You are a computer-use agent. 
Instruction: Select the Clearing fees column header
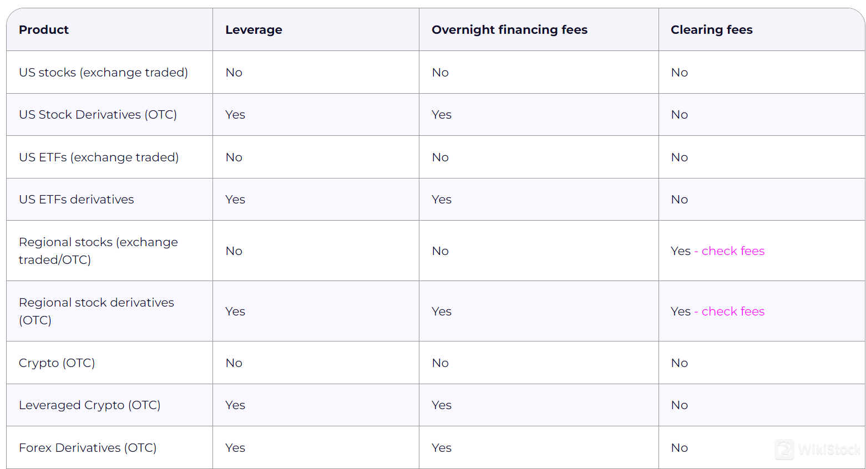pos(711,30)
